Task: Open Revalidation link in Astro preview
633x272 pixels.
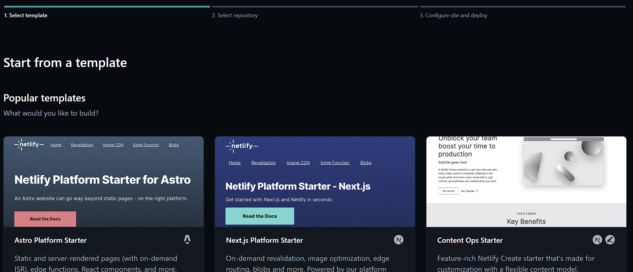Action: [x=82, y=145]
